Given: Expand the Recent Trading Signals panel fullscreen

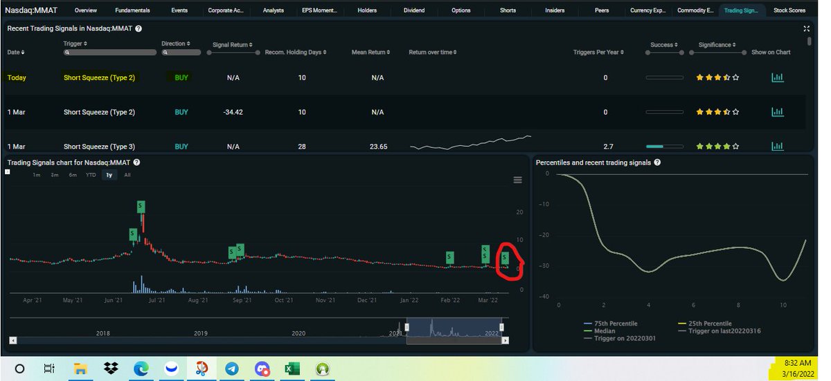Looking at the screenshot, I should coord(806,28).
